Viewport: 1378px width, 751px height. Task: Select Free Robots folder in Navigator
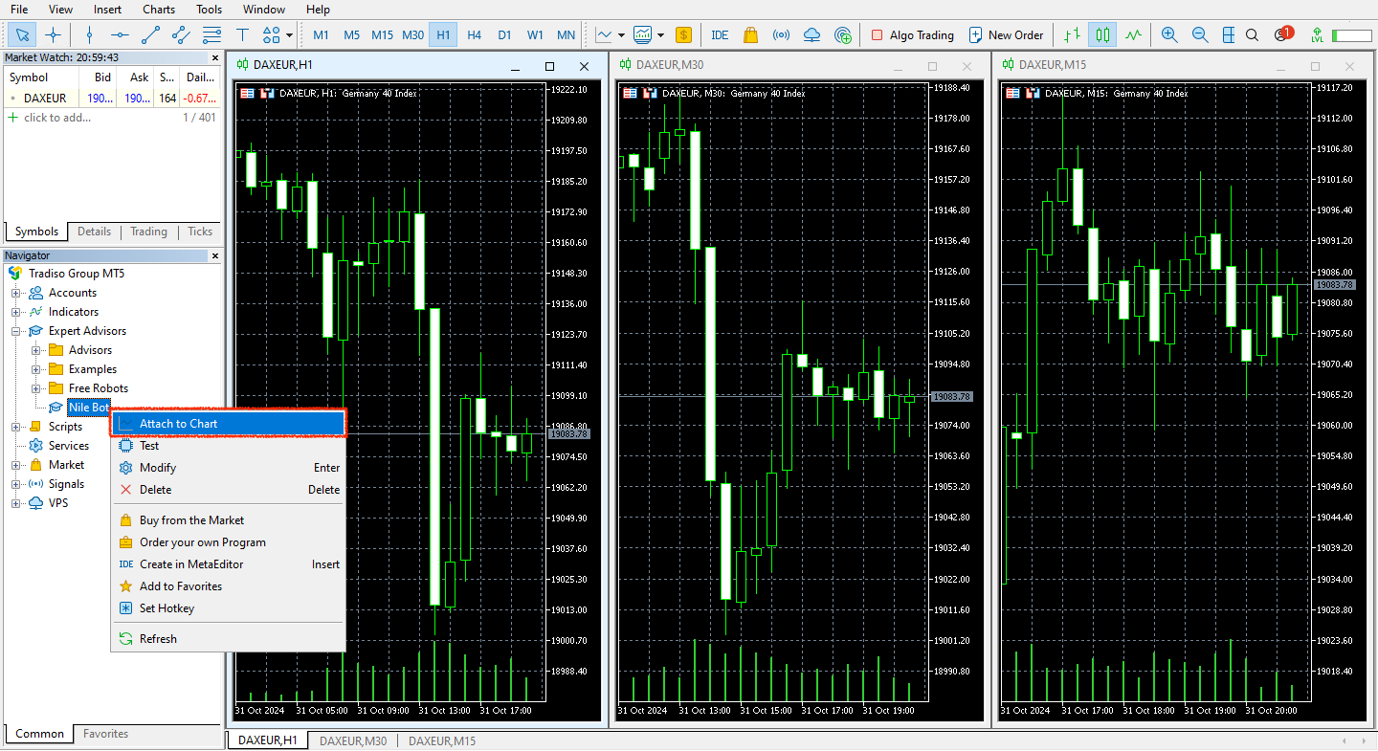pos(98,388)
